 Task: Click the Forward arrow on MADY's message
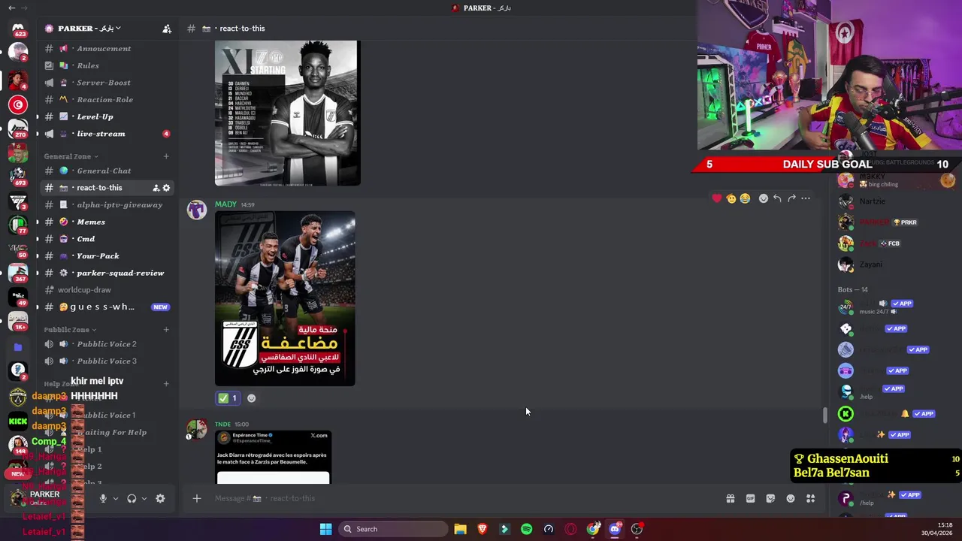click(x=791, y=198)
